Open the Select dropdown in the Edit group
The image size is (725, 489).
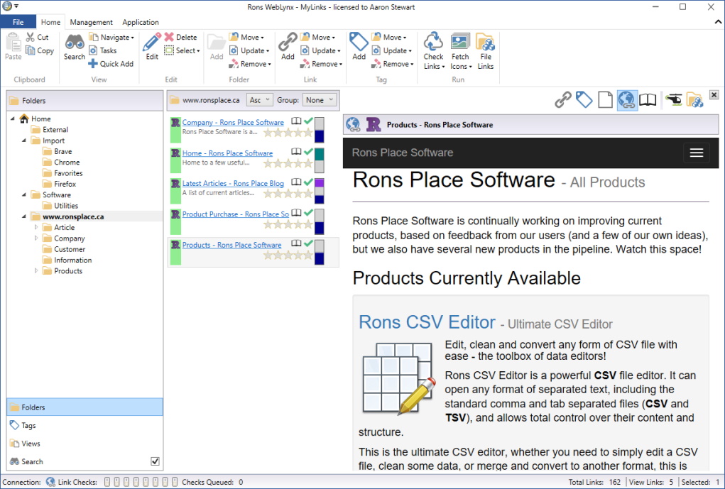tap(182, 50)
